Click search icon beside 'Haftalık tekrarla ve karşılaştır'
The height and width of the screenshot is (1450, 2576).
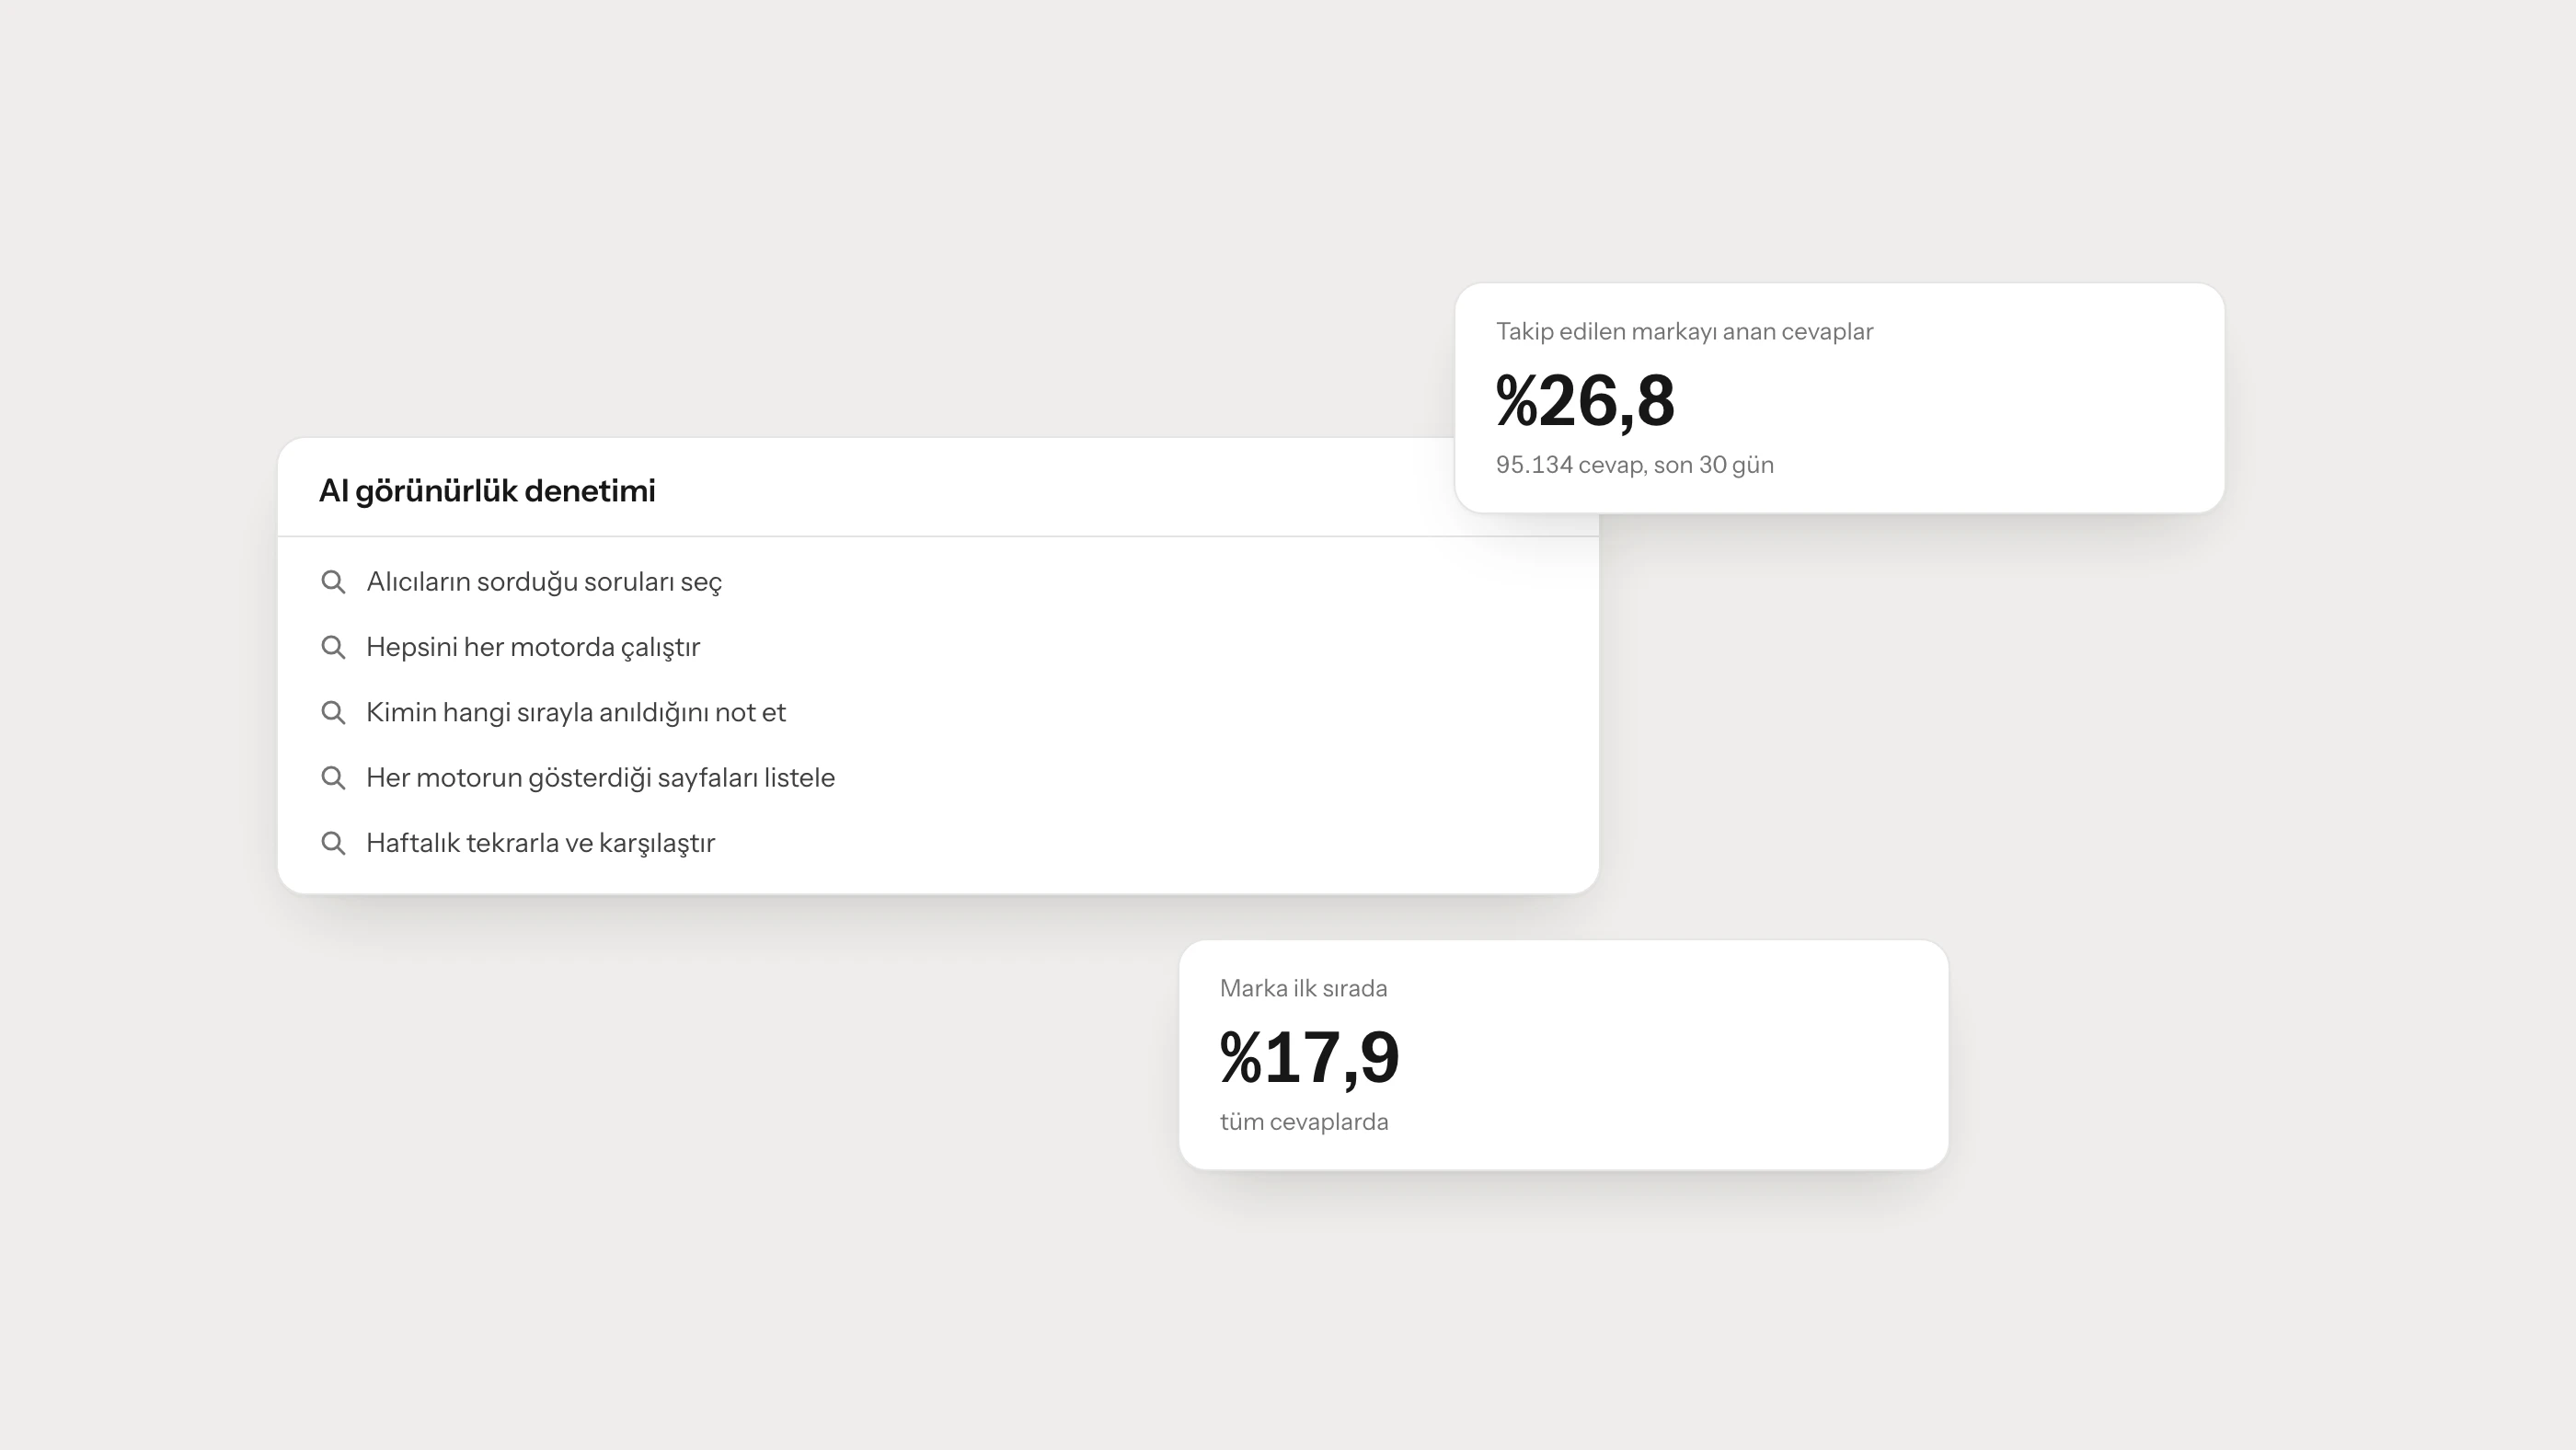point(333,843)
